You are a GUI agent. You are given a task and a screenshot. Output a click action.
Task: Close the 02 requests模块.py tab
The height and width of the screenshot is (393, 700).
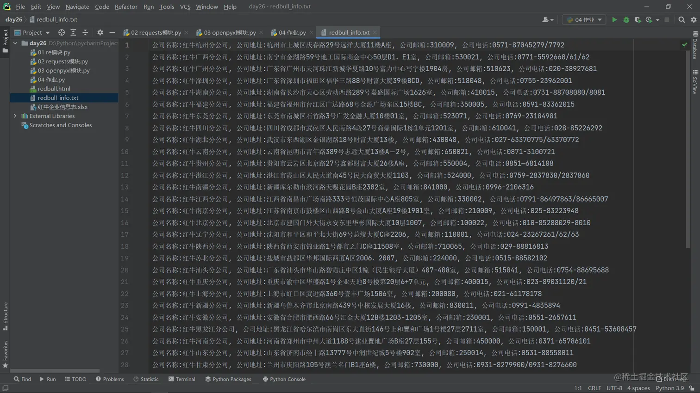[x=186, y=33]
